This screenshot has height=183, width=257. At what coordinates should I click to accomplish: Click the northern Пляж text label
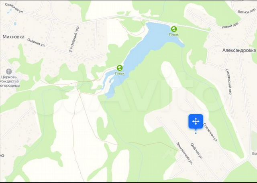pos(174,34)
